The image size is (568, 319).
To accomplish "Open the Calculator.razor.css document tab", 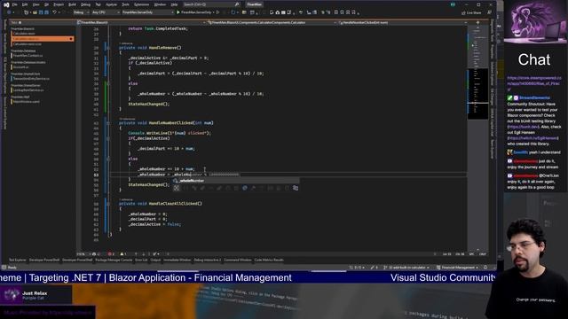I will pos(28,44).
